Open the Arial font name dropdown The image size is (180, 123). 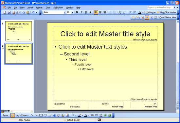[65, 12]
